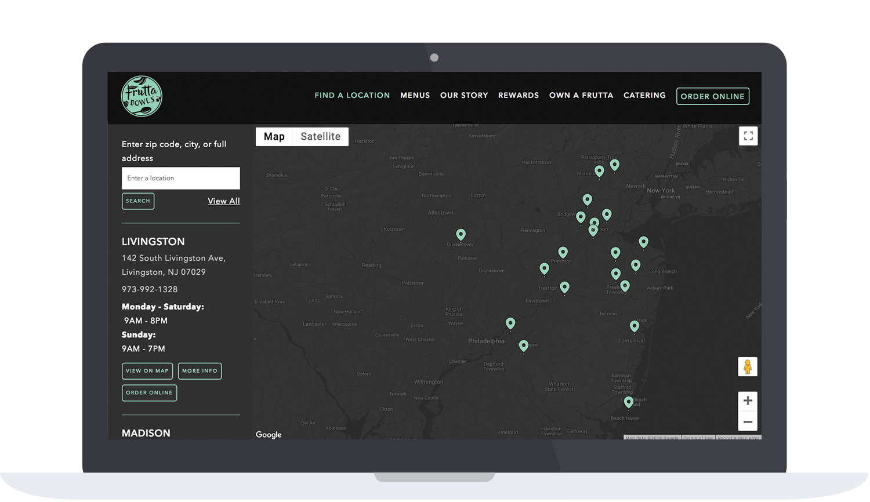Zoom out on the map
Viewport: 870px width, 502px height.
(748, 422)
